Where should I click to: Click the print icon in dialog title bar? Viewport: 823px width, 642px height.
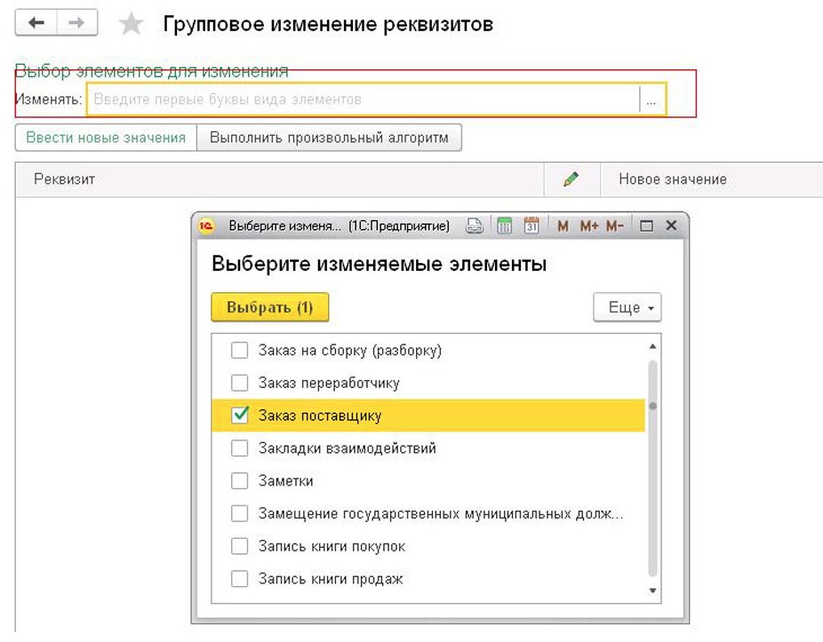tap(475, 226)
